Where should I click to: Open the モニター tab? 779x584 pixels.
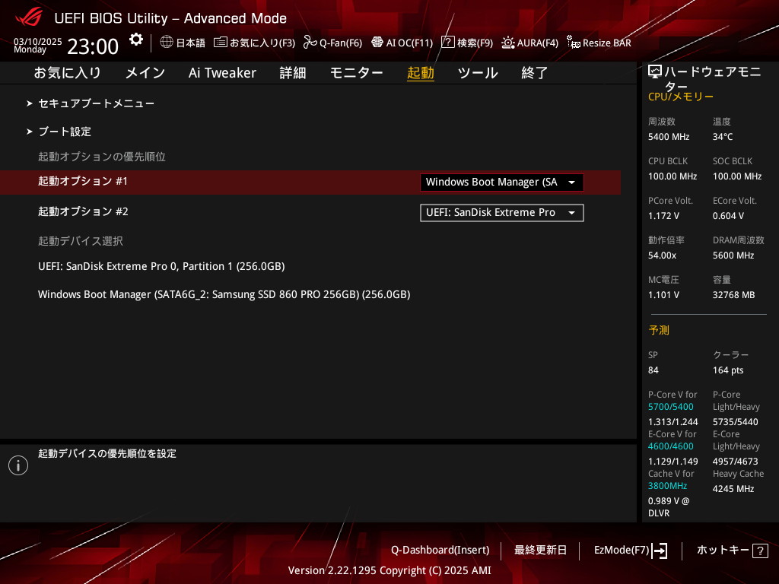(356, 73)
